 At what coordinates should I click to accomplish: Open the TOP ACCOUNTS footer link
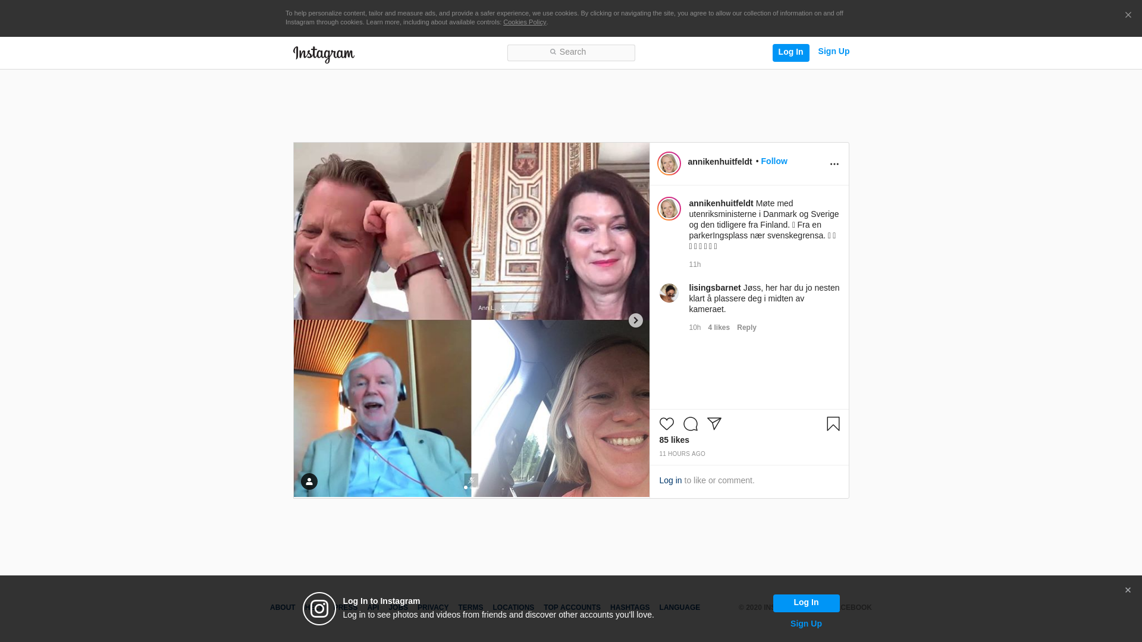572,608
